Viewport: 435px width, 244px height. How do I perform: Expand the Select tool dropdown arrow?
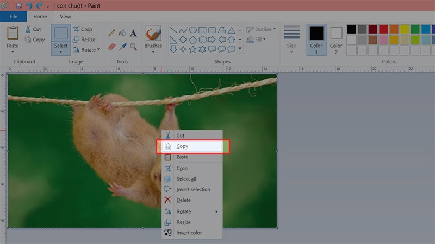pos(61,52)
